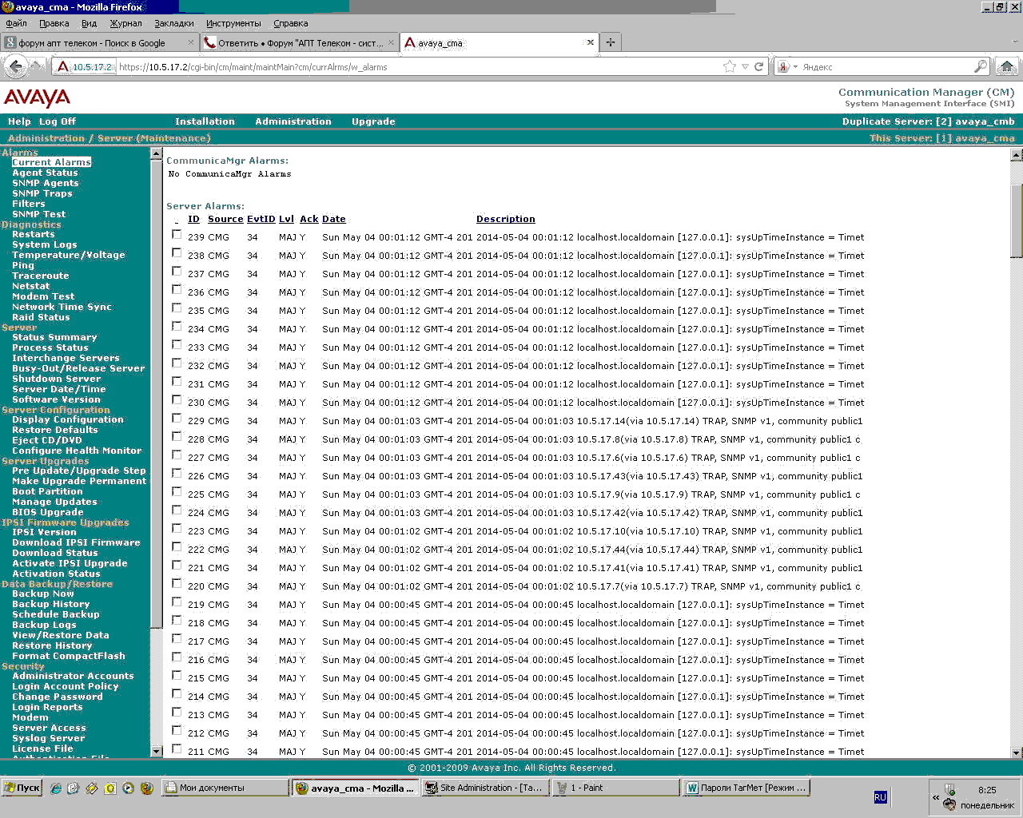
Task: Tick the checkbox for alarm ID 220
Action: 177,584
